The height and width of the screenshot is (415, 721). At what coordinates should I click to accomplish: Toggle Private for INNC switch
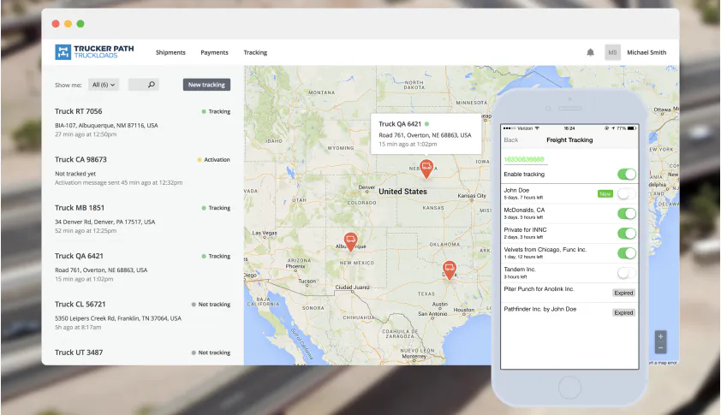(626, 234)
